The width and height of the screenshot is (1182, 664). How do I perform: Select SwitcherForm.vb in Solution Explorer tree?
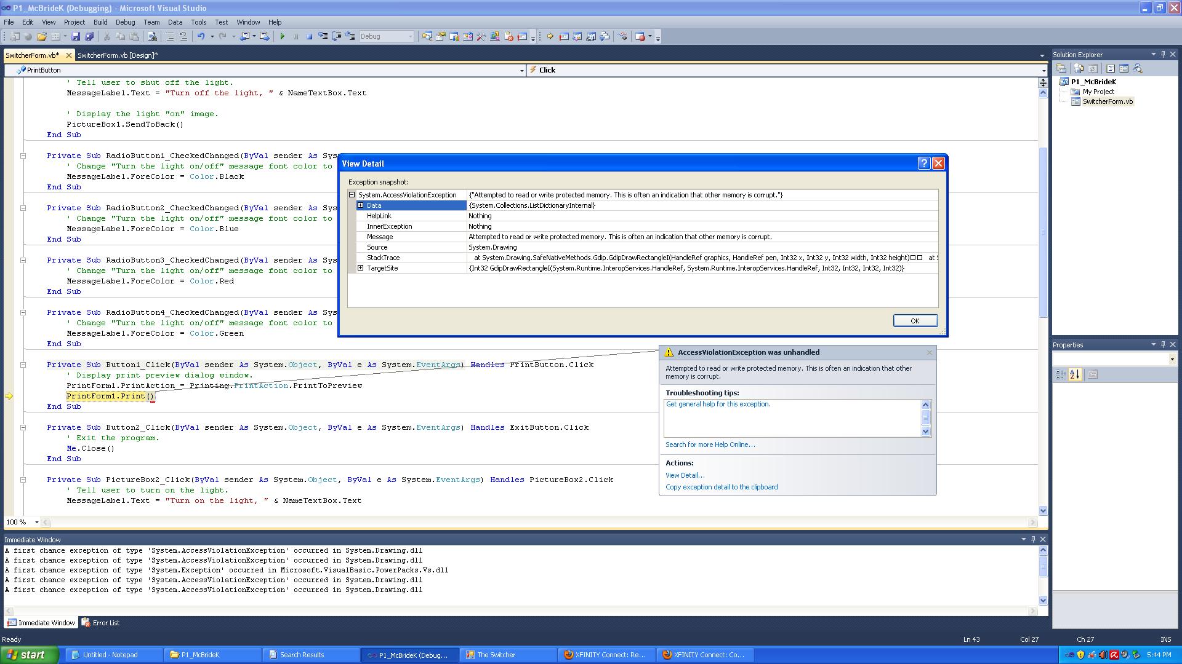pos(1107,101)
